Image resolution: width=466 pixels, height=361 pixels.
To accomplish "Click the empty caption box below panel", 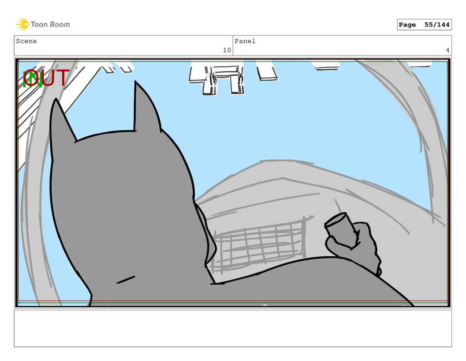I will pos(233,328).
